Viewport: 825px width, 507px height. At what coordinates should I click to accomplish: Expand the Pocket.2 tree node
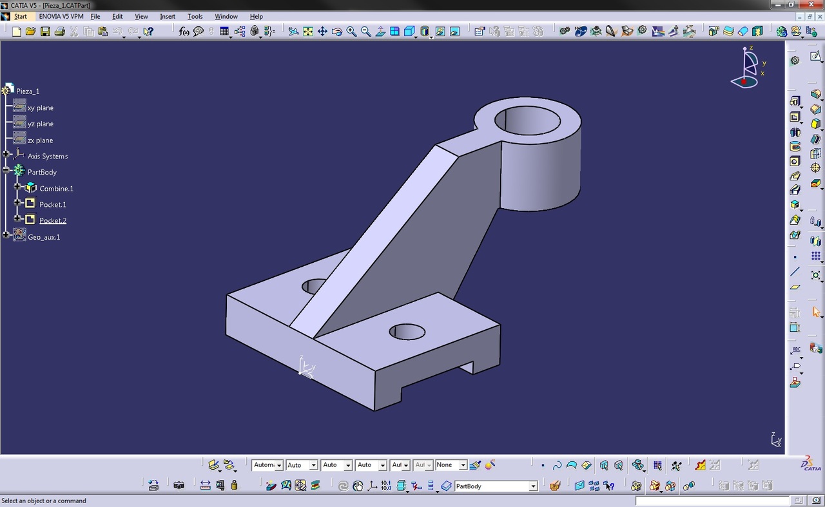point(17,218)
